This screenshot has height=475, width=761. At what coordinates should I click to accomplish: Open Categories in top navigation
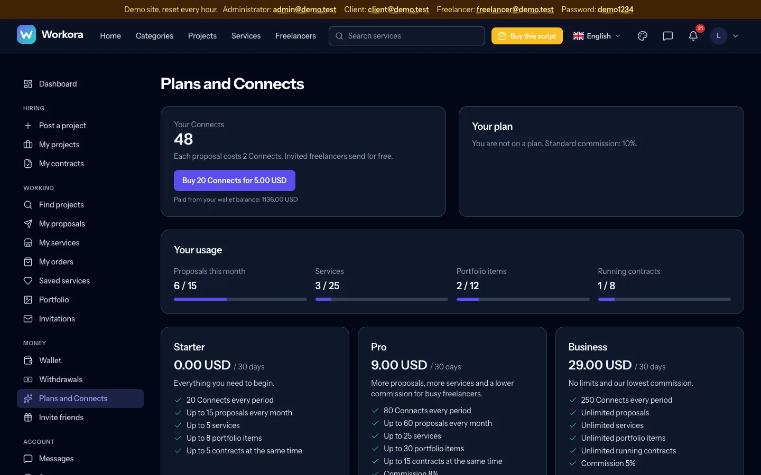pos(154,36)
